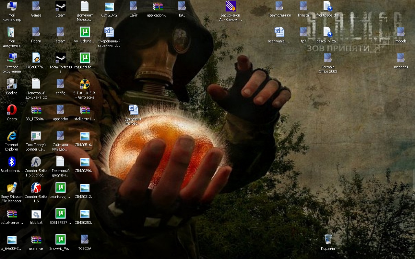Screen dimensions: 415x259
Task: Open the top-row Сайт folder icon
Action: [133, 6]
